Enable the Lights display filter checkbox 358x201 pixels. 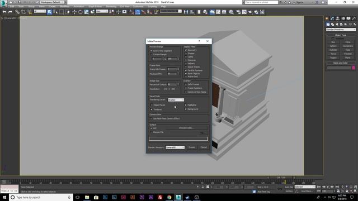click(x=186, y=57)
